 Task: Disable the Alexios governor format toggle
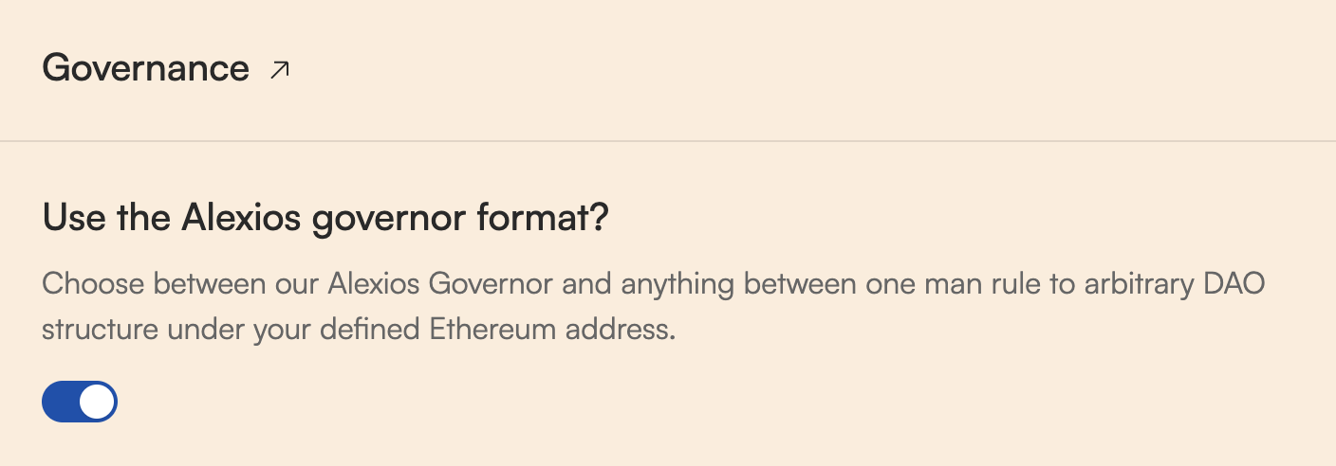tap(80, 403)
